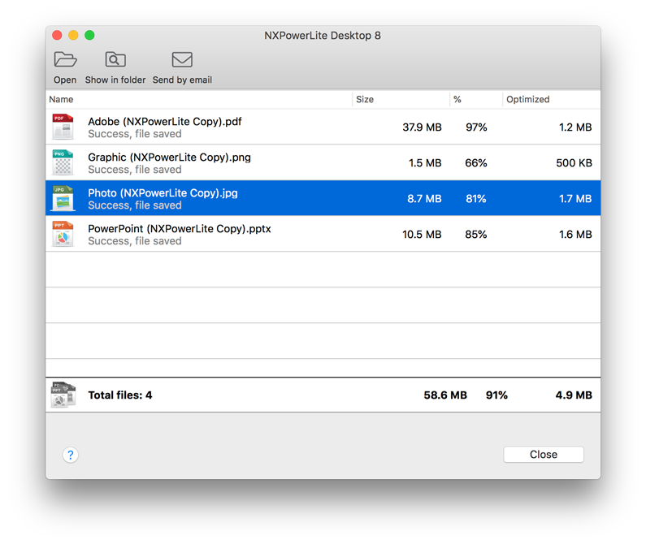Viewport: 646px width, 544px height.
Task: Click the 91% total reduction
Action: [x=496, y=395]
